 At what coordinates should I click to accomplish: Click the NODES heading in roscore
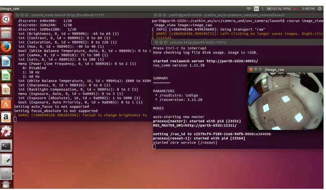[158, 108]
